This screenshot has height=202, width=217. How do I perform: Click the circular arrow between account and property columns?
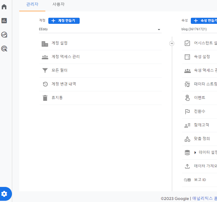tap(172, 43)
